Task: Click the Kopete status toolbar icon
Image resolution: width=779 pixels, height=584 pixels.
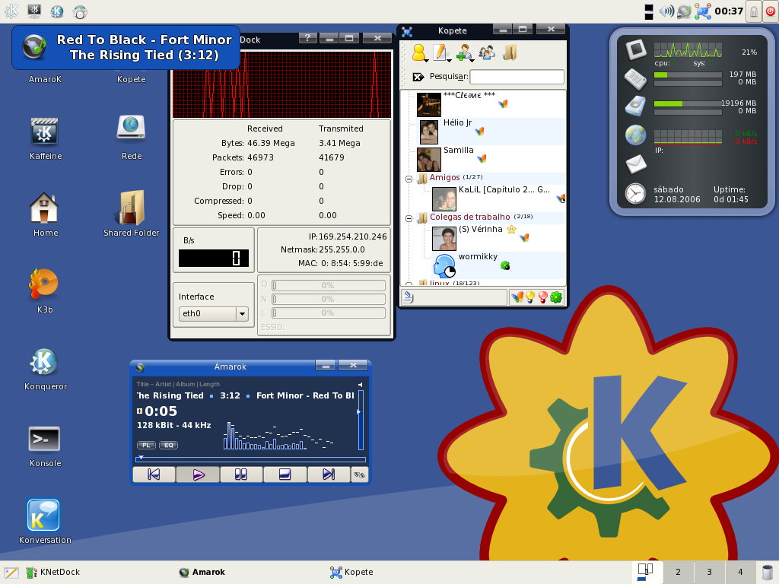Action: [418, 52]
